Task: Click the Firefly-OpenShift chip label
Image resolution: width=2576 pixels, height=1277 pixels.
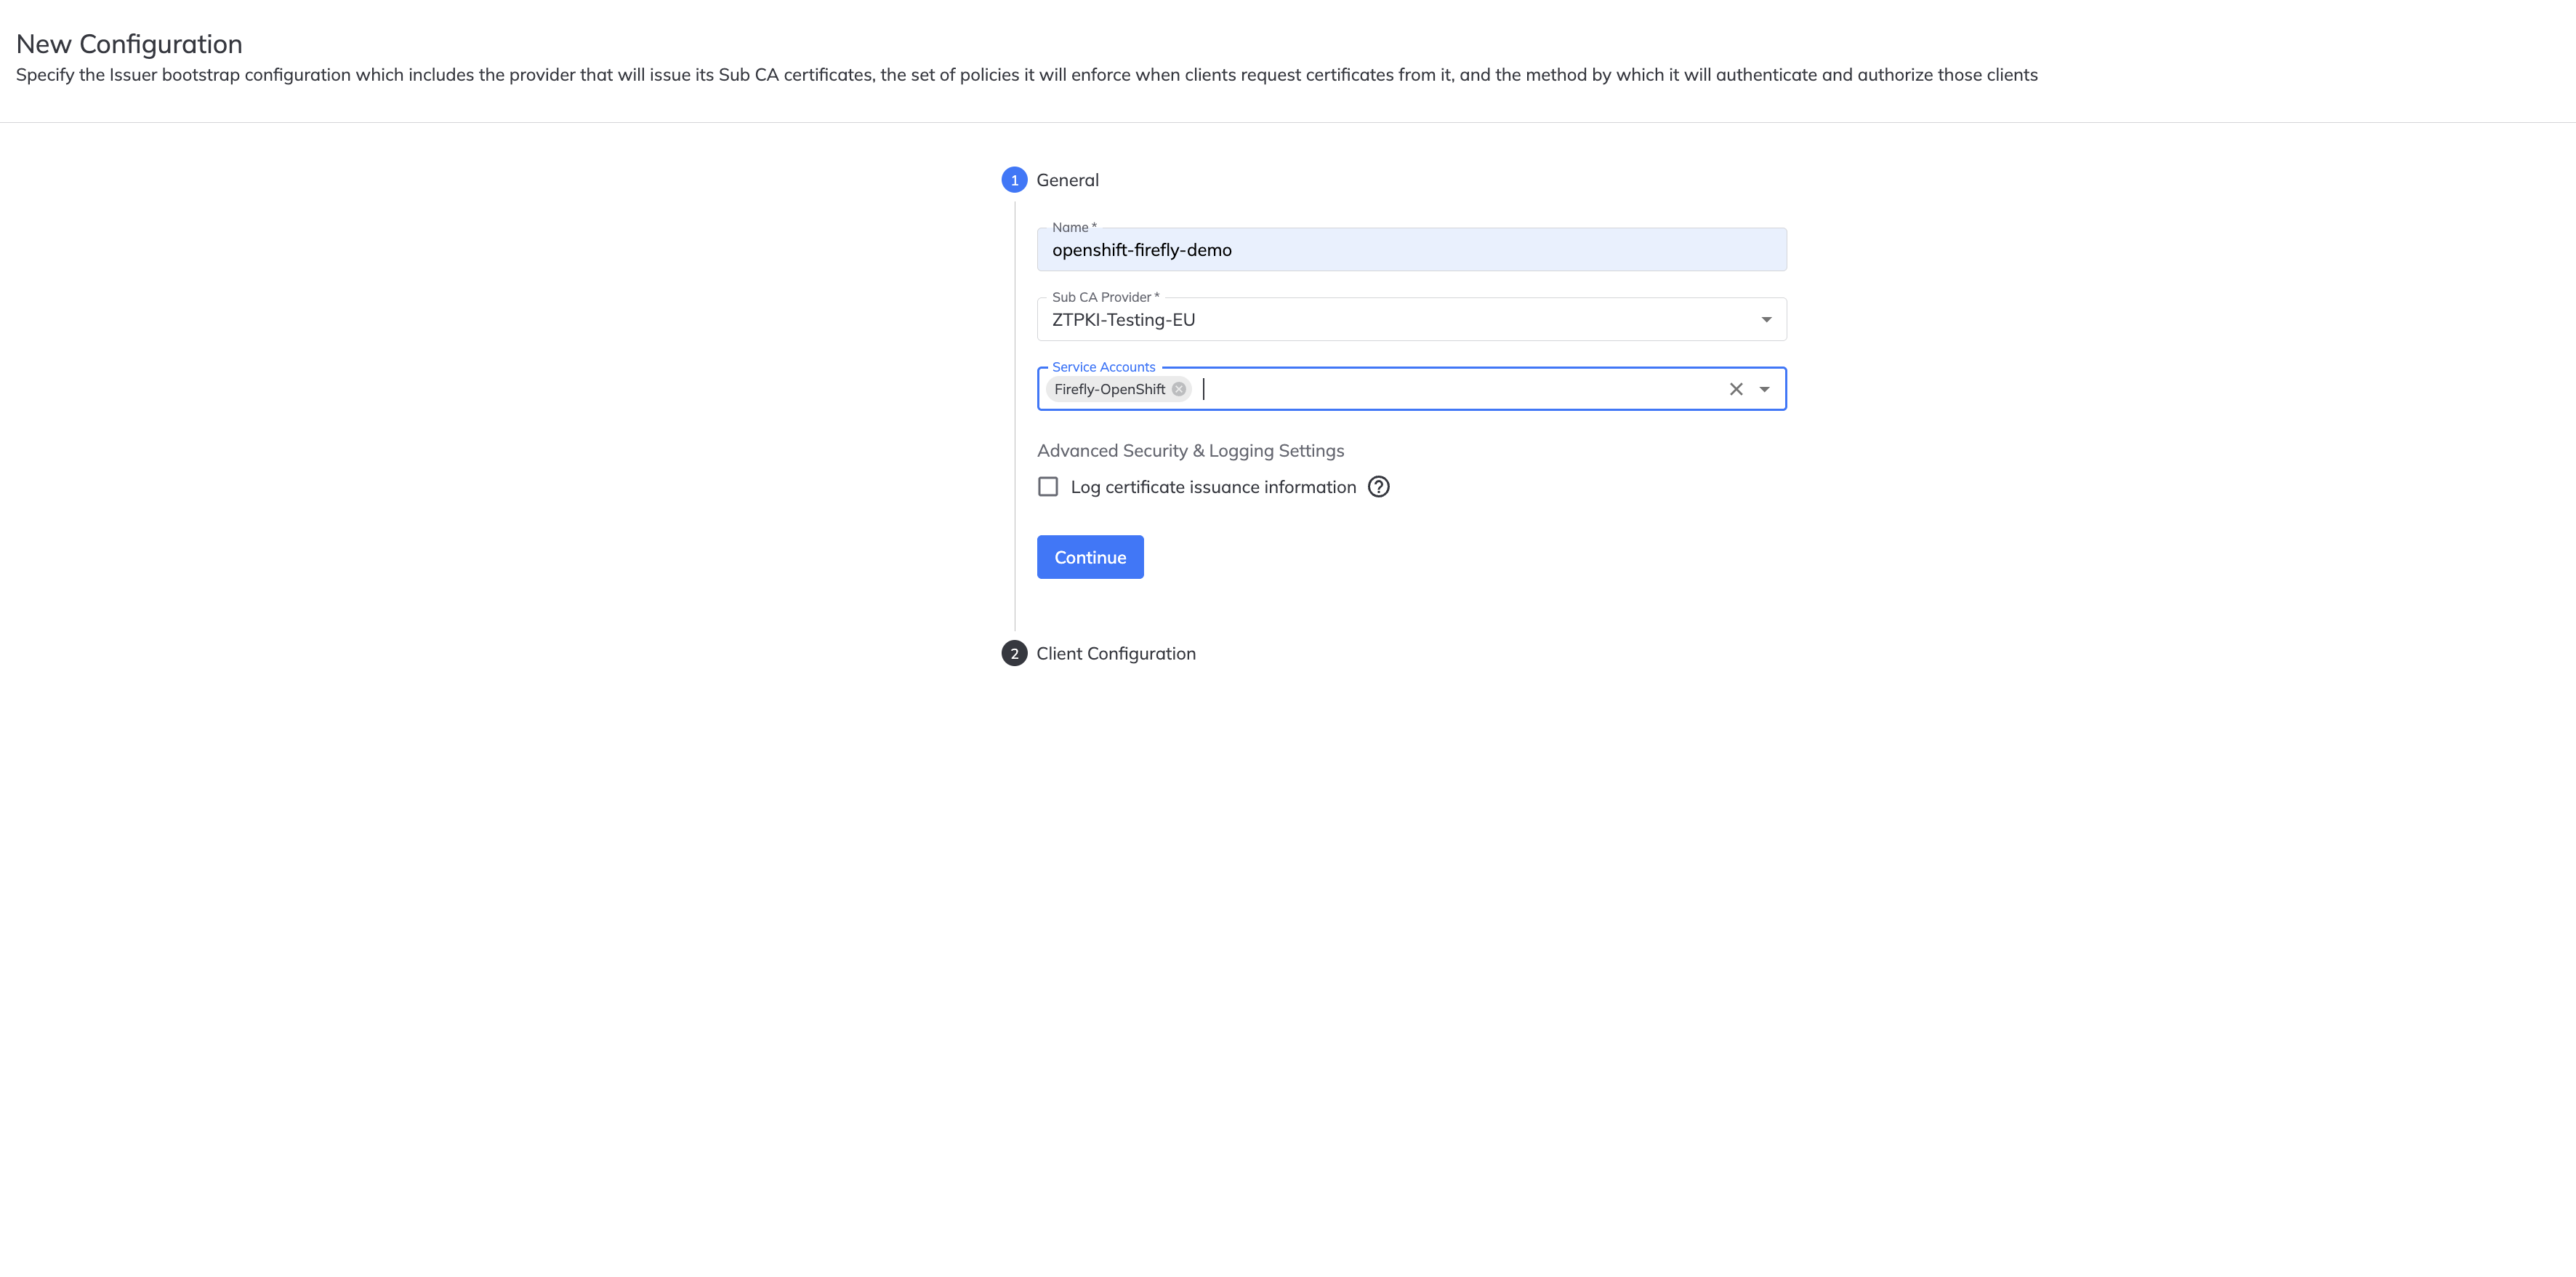Action: click(x=1109, y=389)
